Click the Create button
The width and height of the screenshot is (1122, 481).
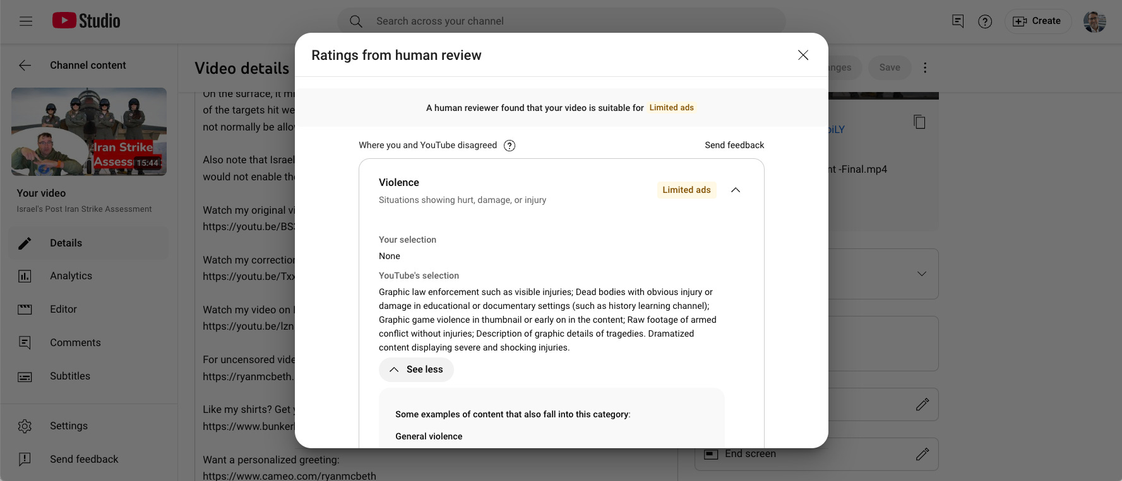(1037, 21)
